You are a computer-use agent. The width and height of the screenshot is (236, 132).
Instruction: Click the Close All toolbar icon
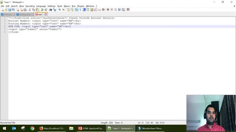[21, 10]
